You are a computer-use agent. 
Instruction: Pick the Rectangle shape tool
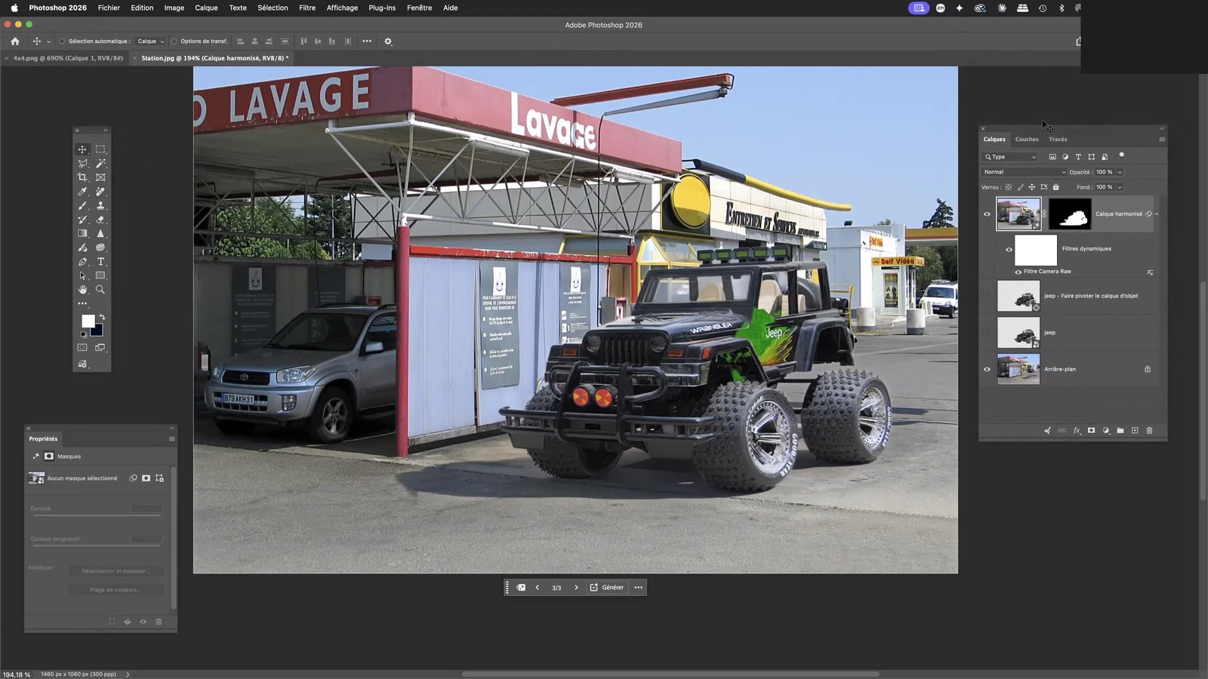tap(100, 276)
